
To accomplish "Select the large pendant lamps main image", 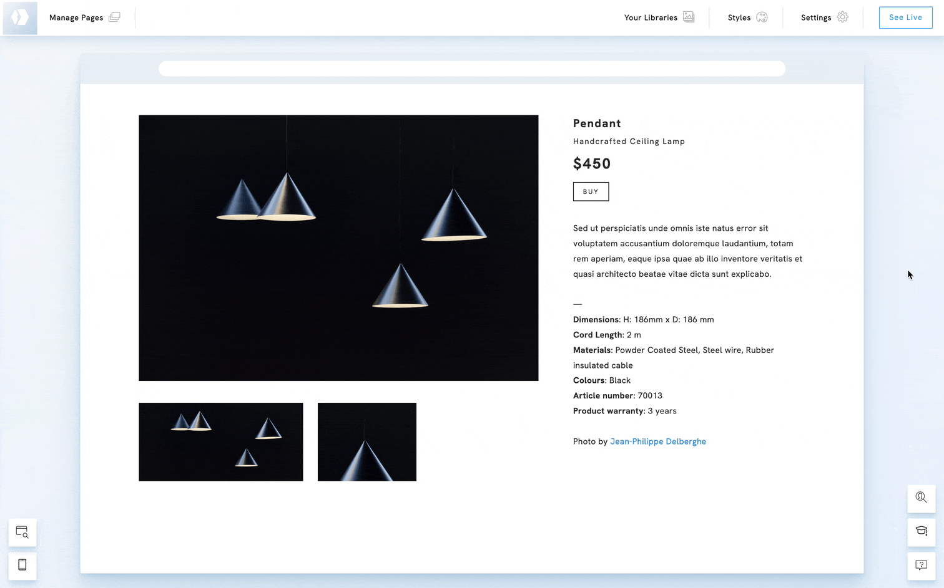I will tap(338, 248).
